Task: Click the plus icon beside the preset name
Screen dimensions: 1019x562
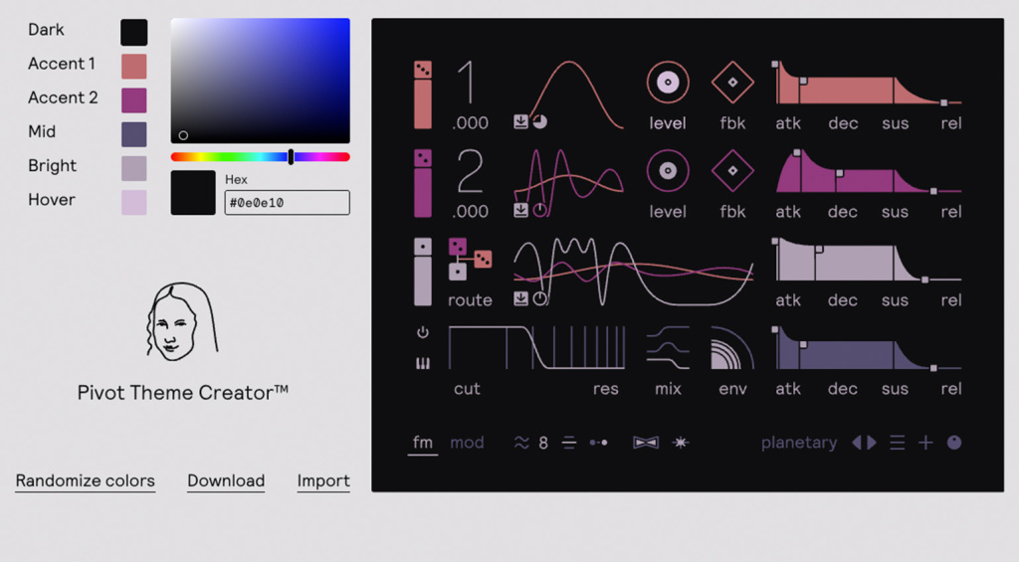Action: 925,443
